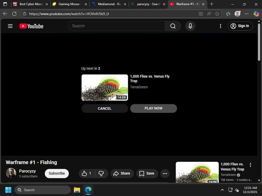Open the Venus Fly Trap autoplay thumbnail
Viewport: 262px width, 196px height.
(x=105, y=88)
